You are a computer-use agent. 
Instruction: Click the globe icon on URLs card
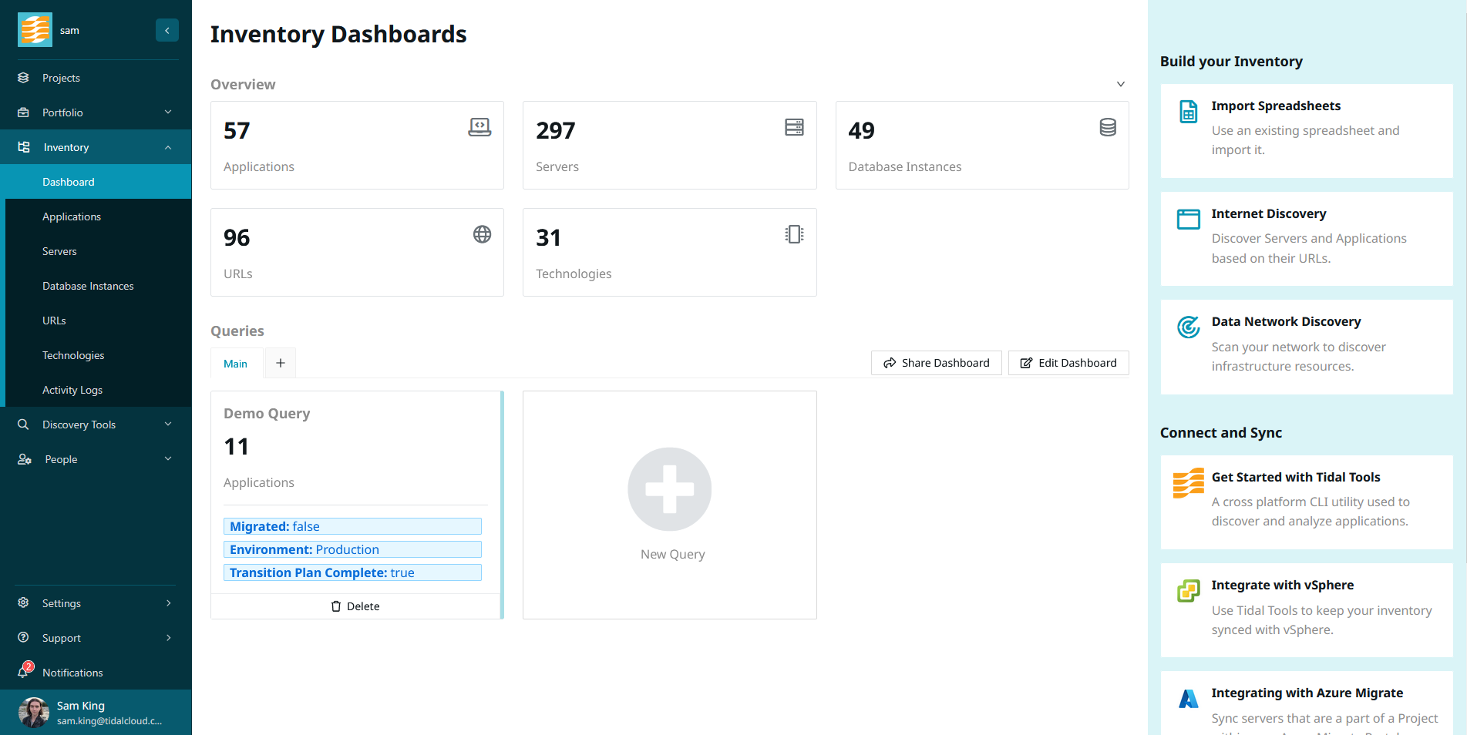(482, 234)
